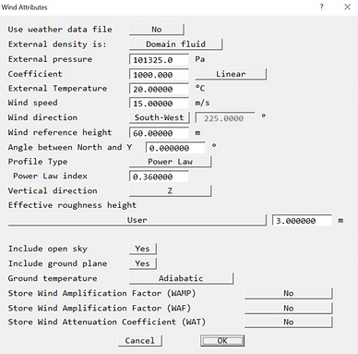Click the Wind Attributes window title

click(x=24, y=7)
